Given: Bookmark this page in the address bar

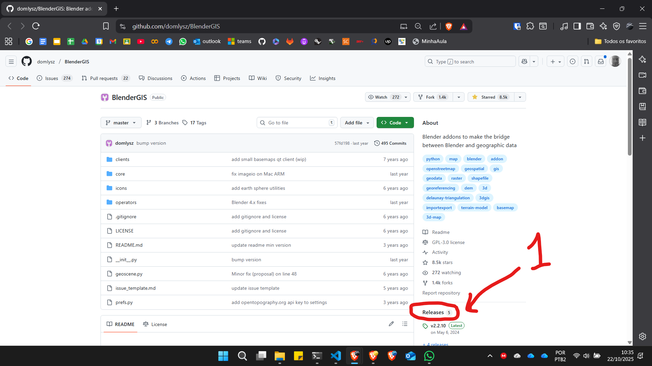Looking at the screenshot, I should tap(106, 26).
